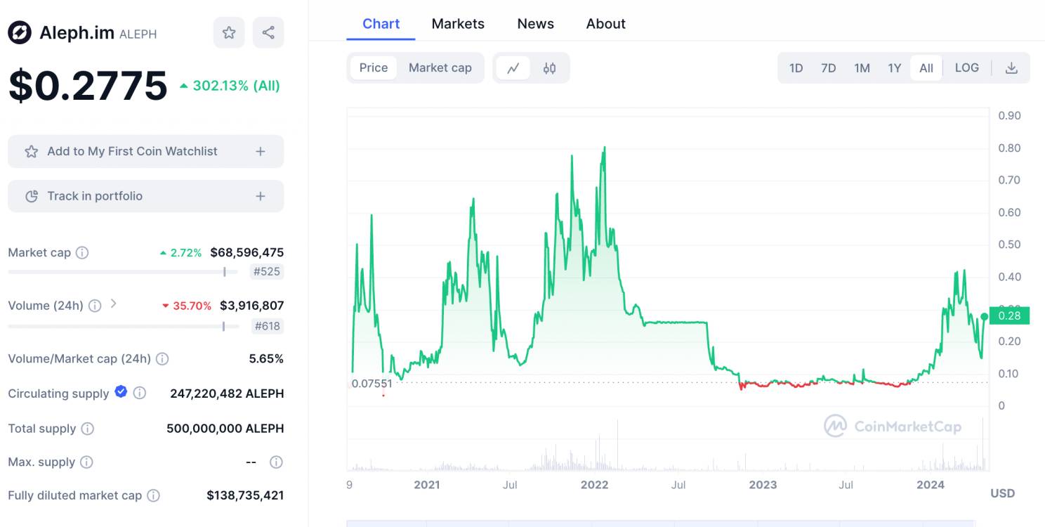The image size is (1045, 527).
Task: Open Volume (24h) info icon
Action: (x=95, y=306)
